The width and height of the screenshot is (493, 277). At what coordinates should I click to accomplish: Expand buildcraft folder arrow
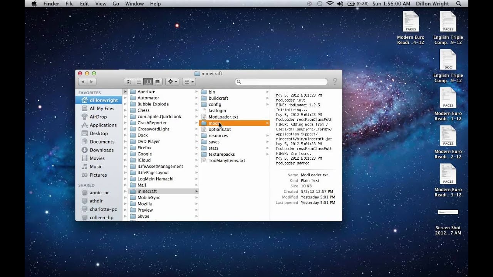click(267, 98)
